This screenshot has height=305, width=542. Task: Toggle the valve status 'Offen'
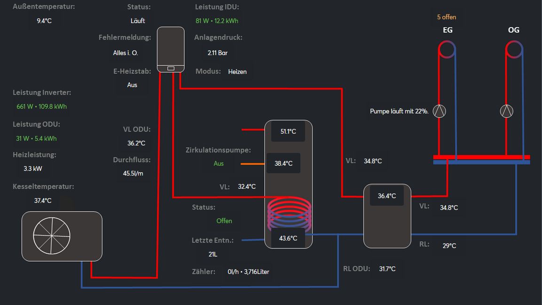[224, 221]
